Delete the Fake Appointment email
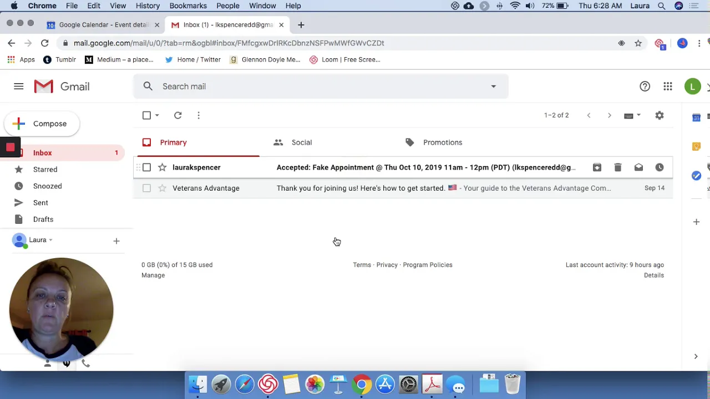The image size is (710, 399). coord(618,167)
